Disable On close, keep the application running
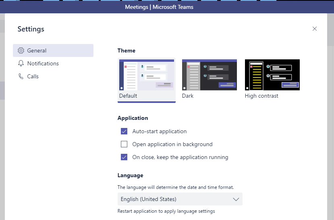Screen dimensions: 334x220 124,157
